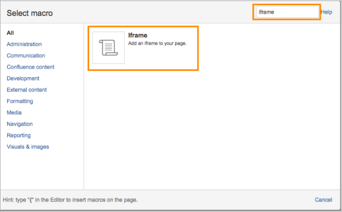The width and height of the screenshot is (342, 212).
Task: Select the Iframe macro scroll icon
Action: pos(108,47)
